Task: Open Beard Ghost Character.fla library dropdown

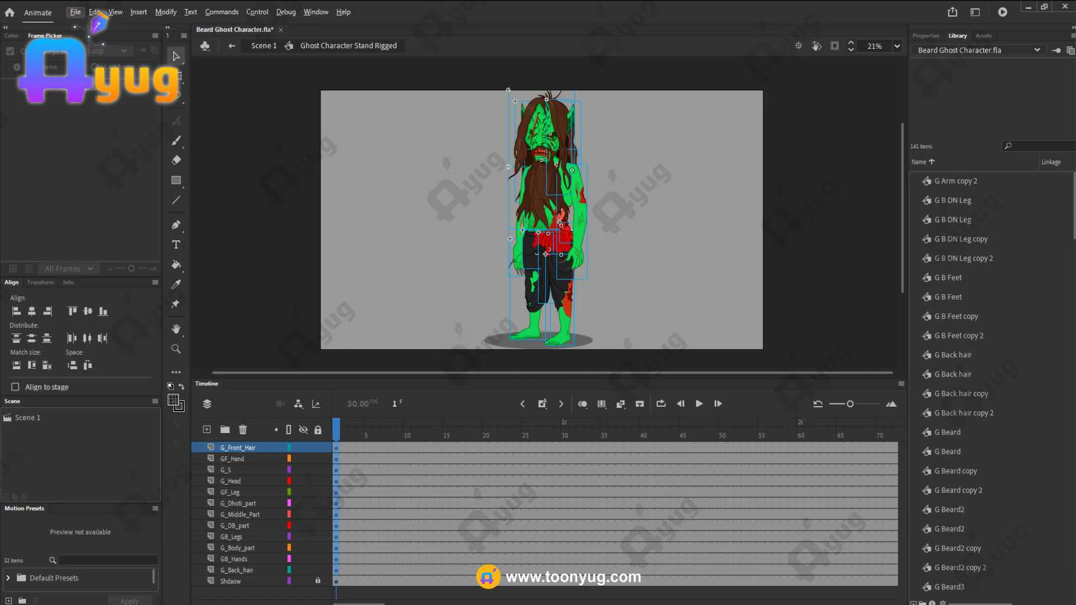Action: pyautogui.click(x=1037, y=50)
